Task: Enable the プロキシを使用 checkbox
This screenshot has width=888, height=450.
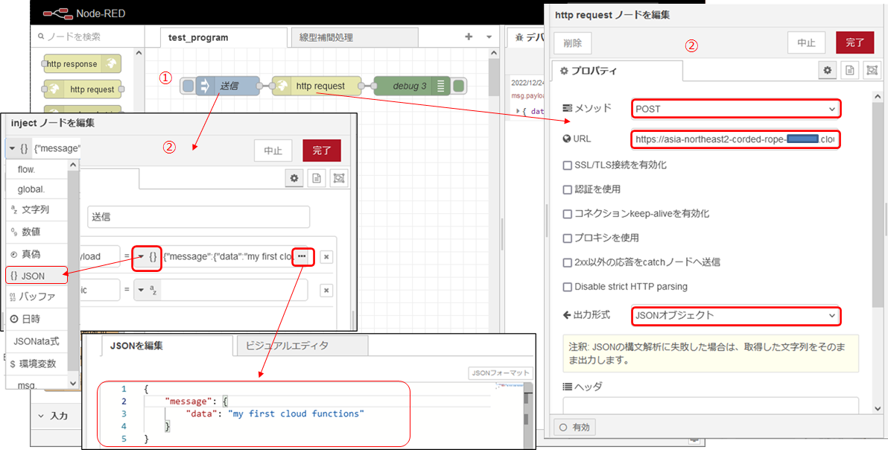Action: pos(568,238)
